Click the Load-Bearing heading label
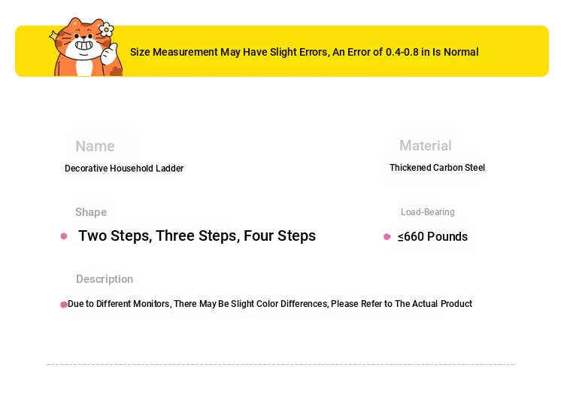 pyautogui.click(x=428, y=212)
